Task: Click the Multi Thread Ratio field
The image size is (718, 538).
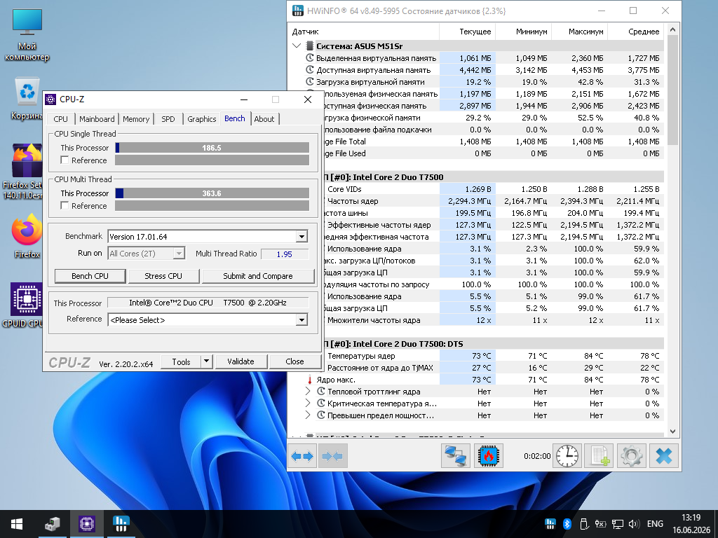Action: [285, 254]
